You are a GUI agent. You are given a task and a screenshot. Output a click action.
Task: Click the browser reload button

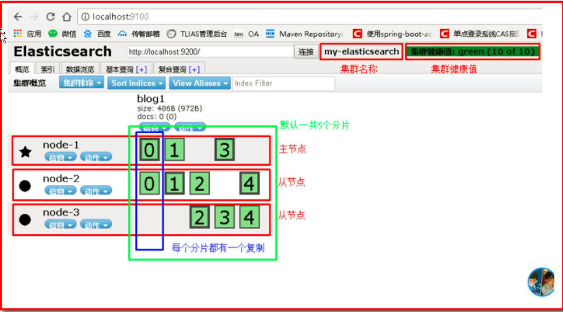point(50,17)
